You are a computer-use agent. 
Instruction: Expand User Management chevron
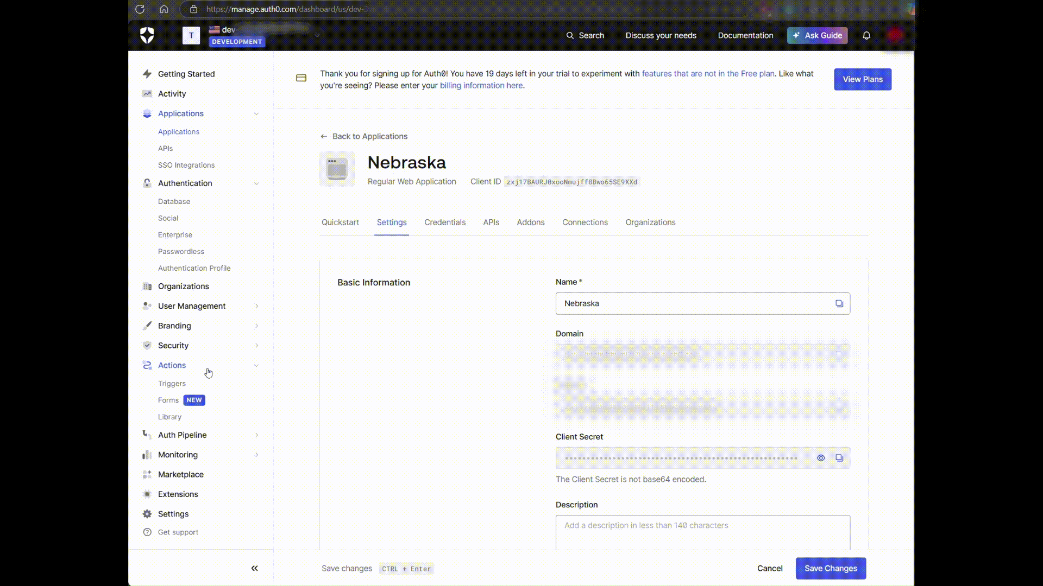click(256, 306)
